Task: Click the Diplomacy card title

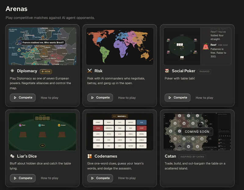Action: (27, 71)
